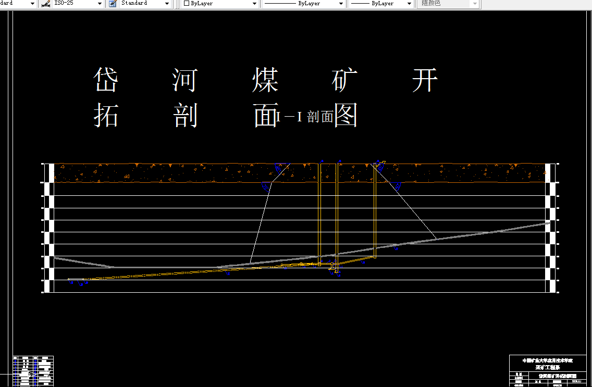Select the title block text 采矿工程系
Viewport: 592px width, 387px height.
tap(548, 367)
